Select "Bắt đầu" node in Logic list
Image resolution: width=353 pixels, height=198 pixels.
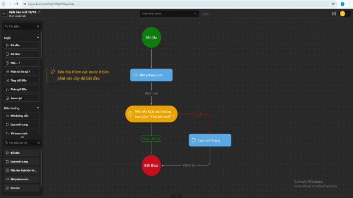pos(22,45)
